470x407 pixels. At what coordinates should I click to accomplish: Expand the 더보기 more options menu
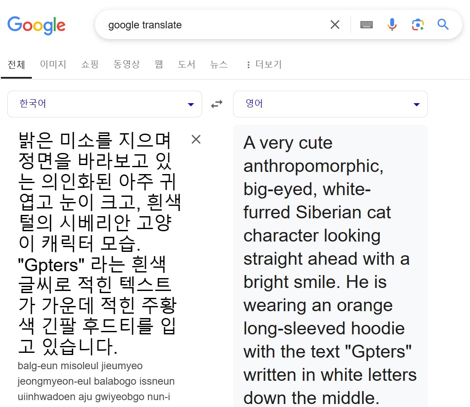tap(263, 65)
